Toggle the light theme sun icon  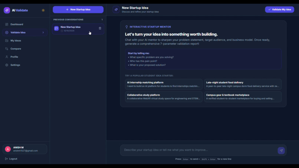(43, 10)
